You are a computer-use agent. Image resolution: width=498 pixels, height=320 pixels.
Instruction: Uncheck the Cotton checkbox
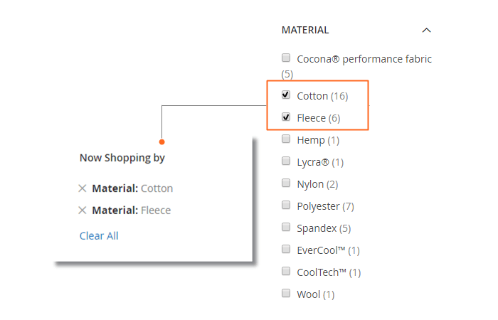click(x=286, y=95)
